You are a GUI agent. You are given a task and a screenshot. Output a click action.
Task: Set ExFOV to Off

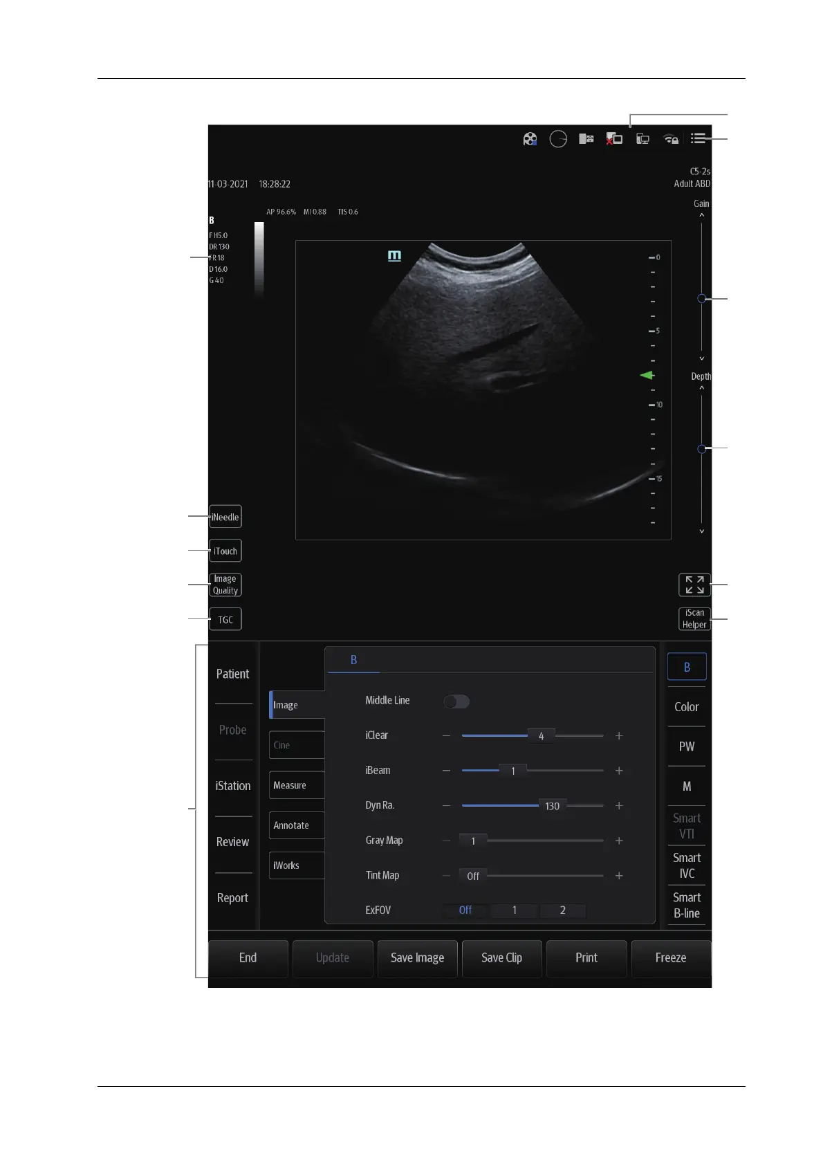465,910
